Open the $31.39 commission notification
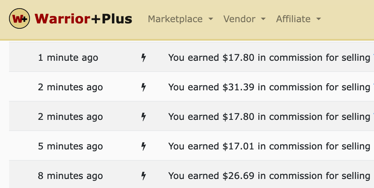 [x=269, y=87]
